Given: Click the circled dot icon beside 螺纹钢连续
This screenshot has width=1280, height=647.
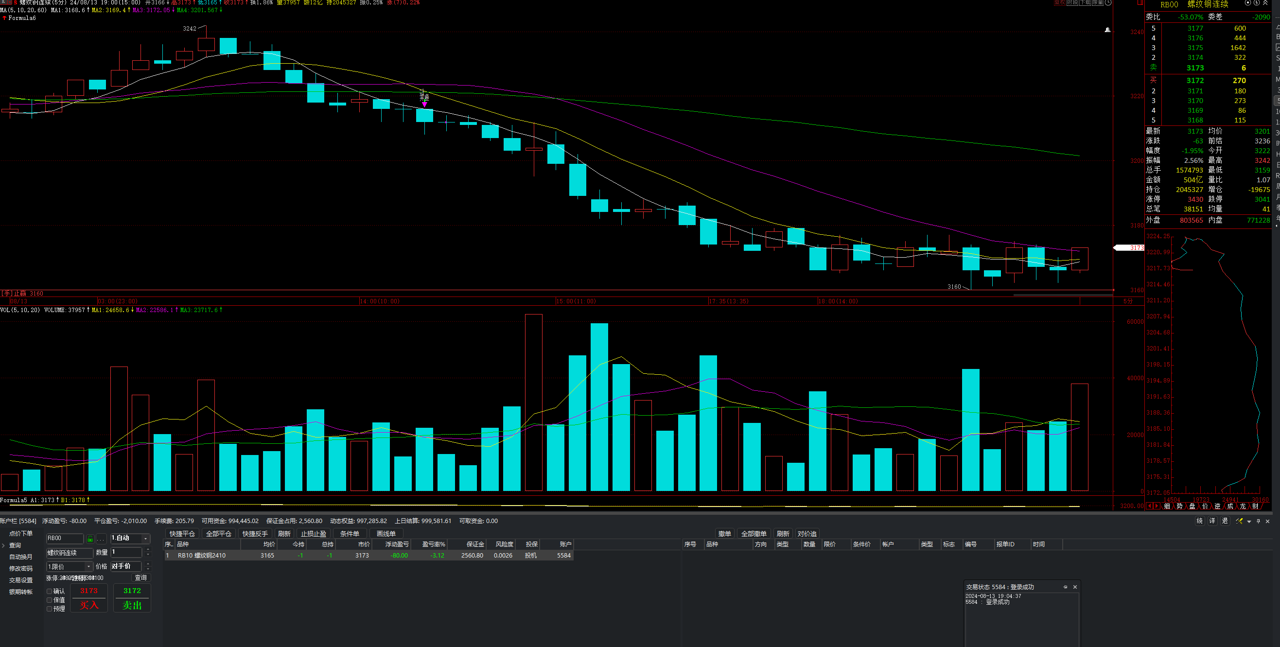Looking at the screenshot, I should coord(1248,2).
